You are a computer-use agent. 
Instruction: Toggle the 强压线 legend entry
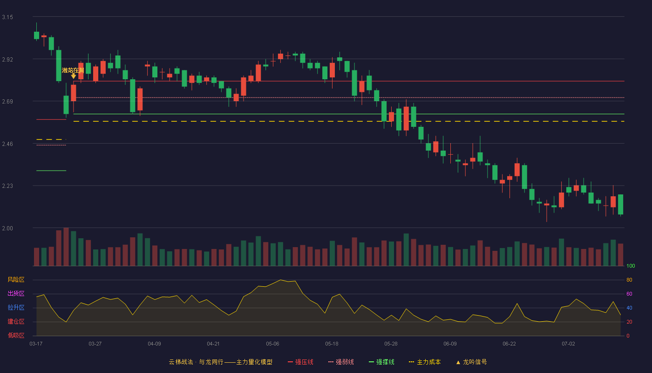pos(300,362)
